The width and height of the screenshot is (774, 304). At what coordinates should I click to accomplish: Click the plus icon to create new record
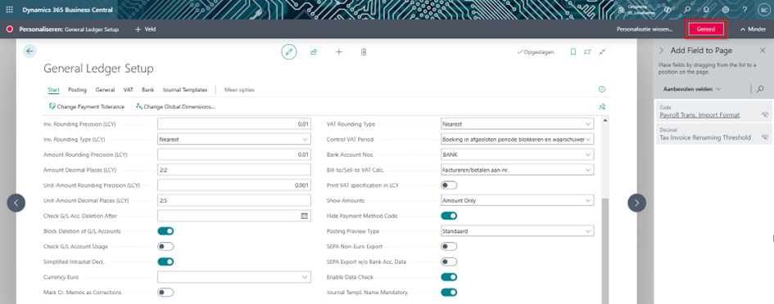click(x=338, y=51)
